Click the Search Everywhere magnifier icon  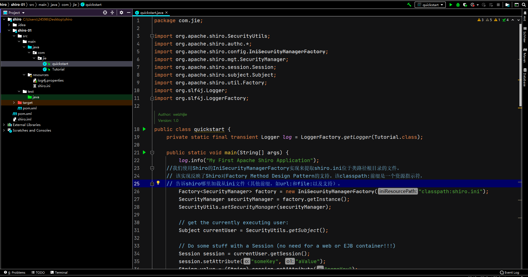click(524, 5)
